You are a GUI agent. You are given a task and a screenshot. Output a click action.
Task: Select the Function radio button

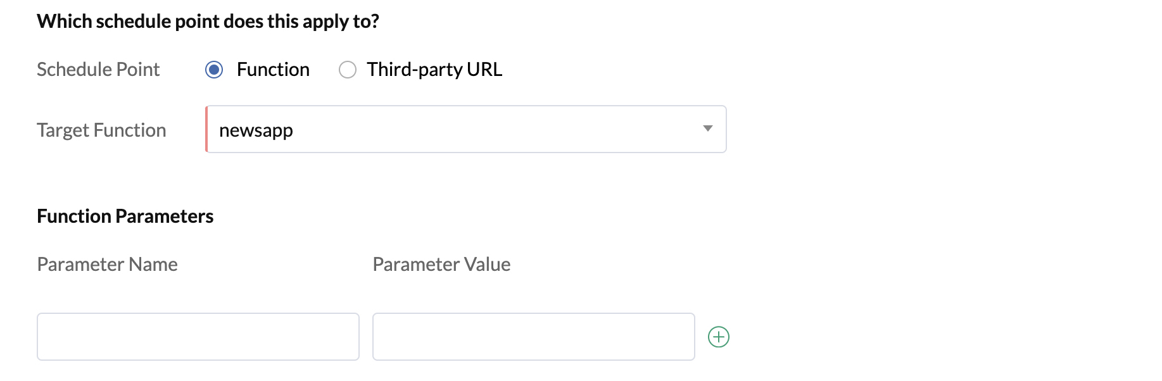(214, 70)
